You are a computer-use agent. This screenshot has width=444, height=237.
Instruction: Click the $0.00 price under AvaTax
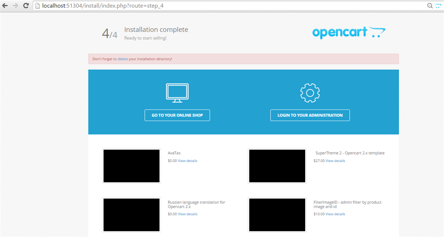pos(172,161)
